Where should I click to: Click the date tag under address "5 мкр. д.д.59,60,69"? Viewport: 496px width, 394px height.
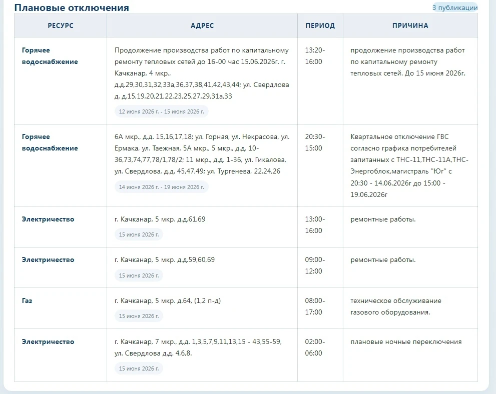(x=139, y=275)
